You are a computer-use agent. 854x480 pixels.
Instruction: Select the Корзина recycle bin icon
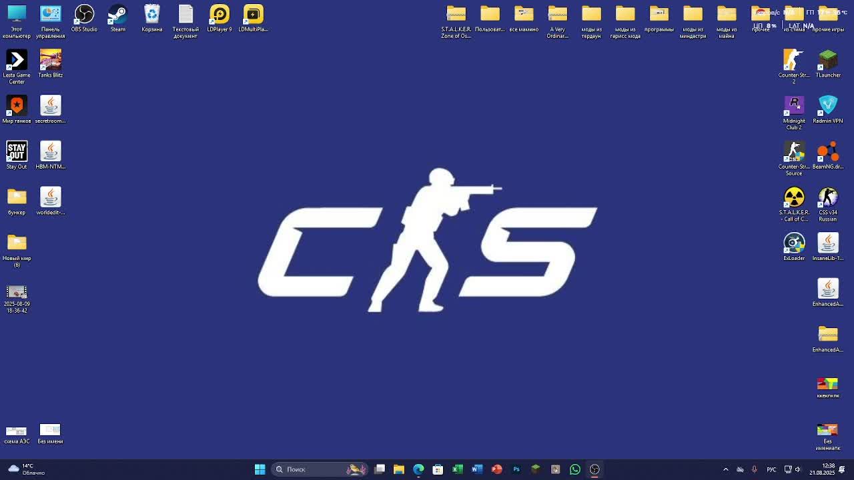(152, 18)
